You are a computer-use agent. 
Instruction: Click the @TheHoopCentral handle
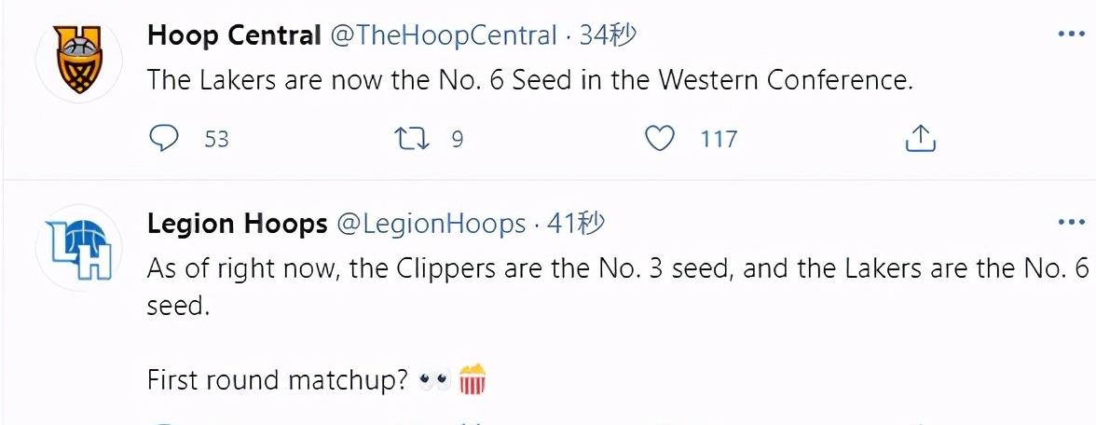pyautogui.click(x=443, y=36)
